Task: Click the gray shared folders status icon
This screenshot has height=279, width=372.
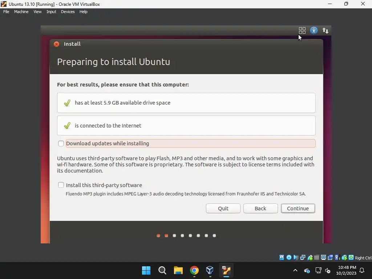Action: (316, 258)
